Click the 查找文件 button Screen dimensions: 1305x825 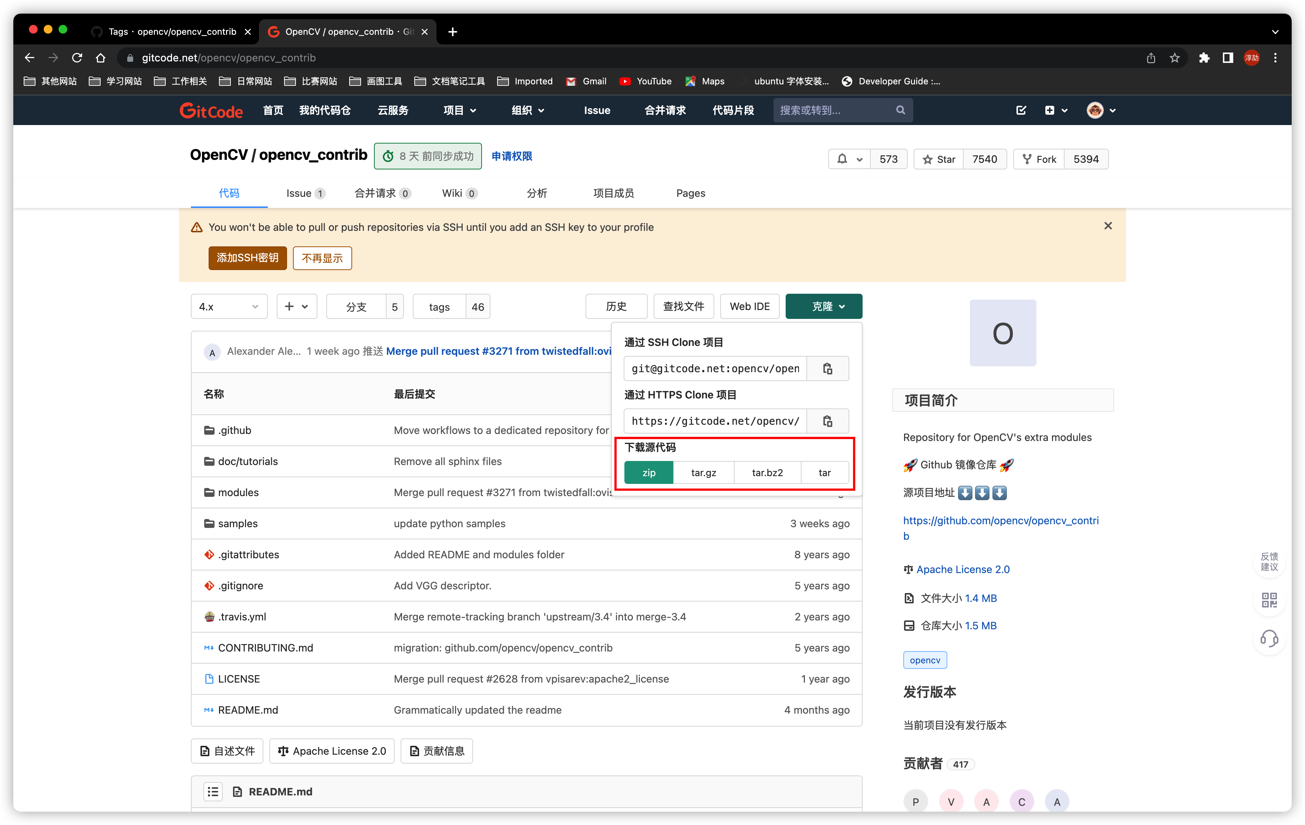[x=684, y=306]
